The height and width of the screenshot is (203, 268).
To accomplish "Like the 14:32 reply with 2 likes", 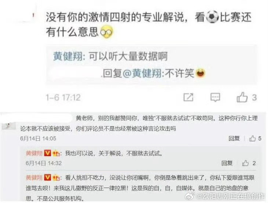I will click(245, 163).
